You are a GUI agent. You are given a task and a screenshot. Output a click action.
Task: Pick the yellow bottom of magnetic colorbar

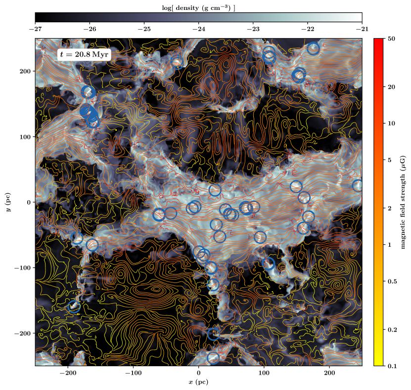pyautogui.click(x=379, y=363)
